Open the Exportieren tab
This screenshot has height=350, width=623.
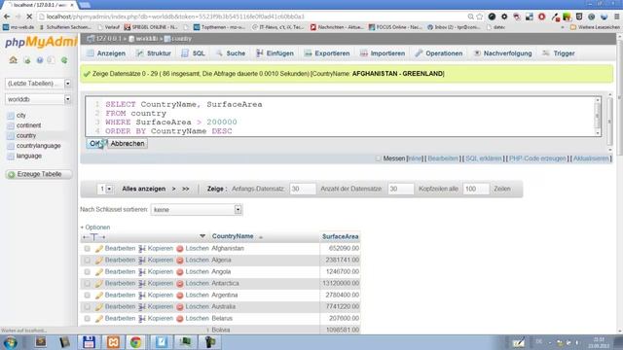point(327,53)
